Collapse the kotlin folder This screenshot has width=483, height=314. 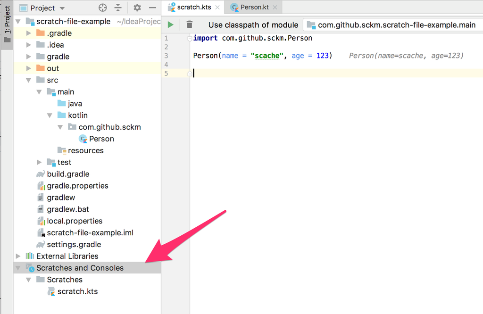click(x=50, y=116)
